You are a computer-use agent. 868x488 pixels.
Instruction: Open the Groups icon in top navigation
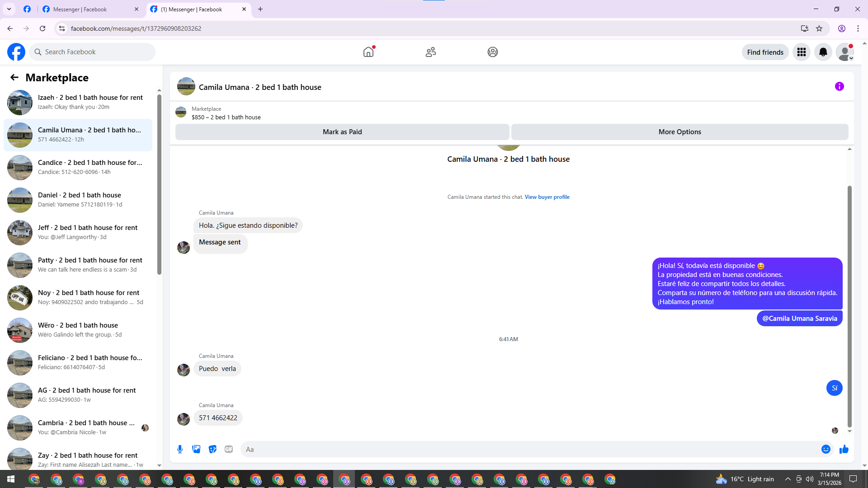click(493, 52)
